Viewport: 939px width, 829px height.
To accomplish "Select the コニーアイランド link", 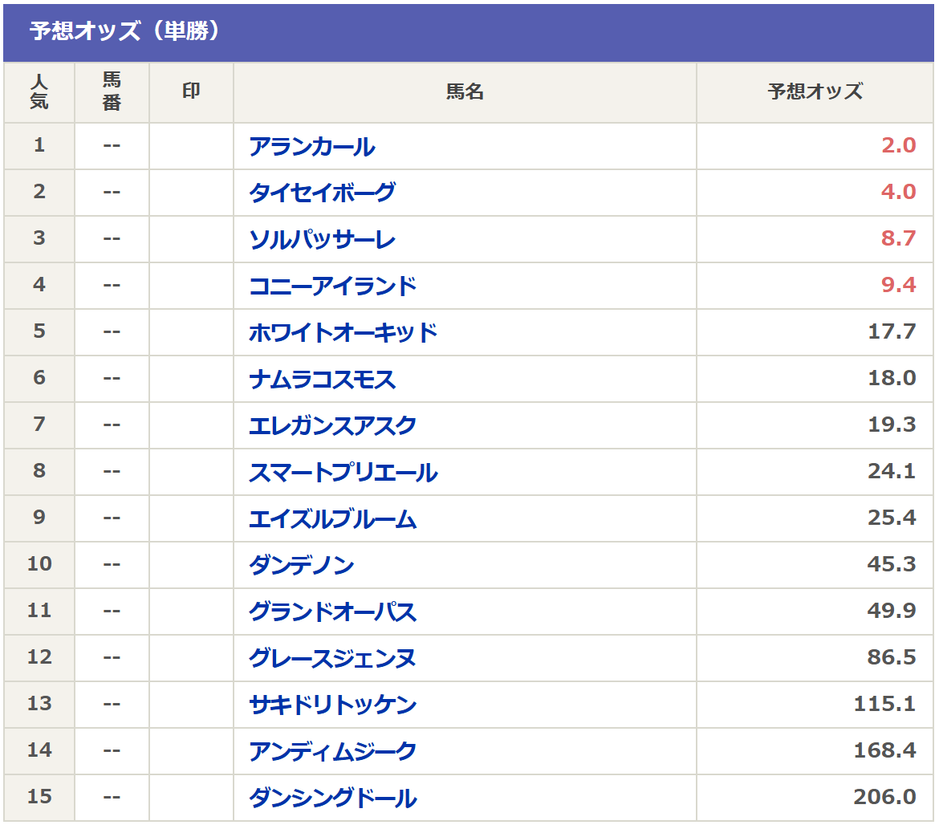I will [332, 286].
